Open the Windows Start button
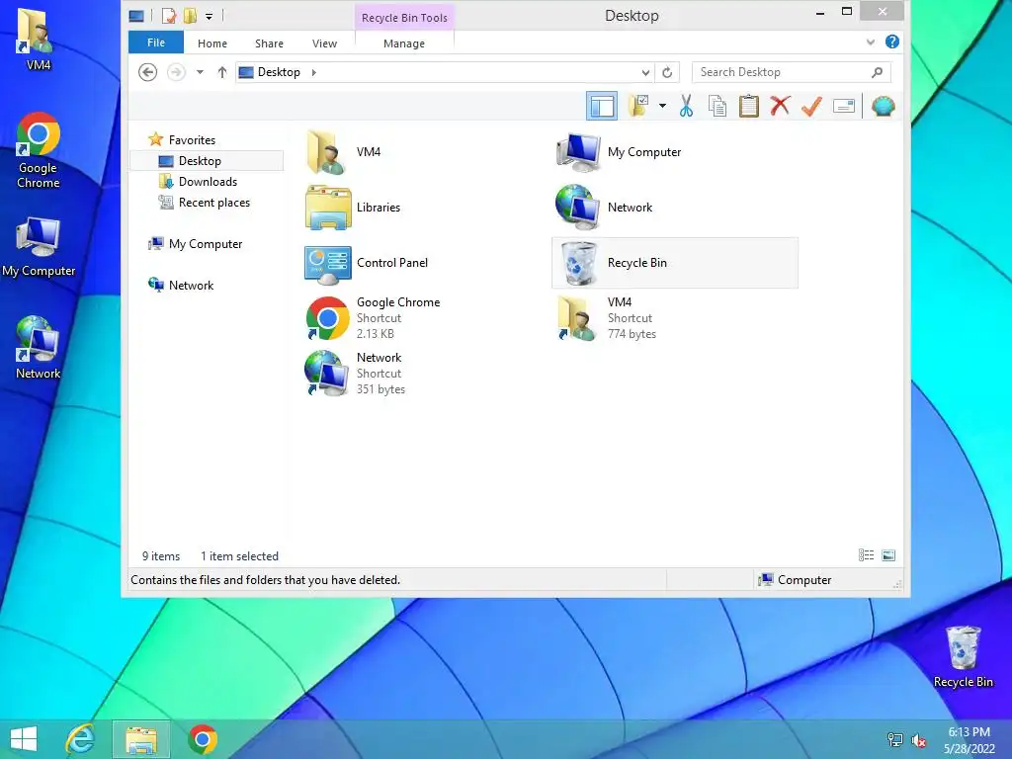The height and width of the screenshot is (759, 1012). click(x=24, y=739)
